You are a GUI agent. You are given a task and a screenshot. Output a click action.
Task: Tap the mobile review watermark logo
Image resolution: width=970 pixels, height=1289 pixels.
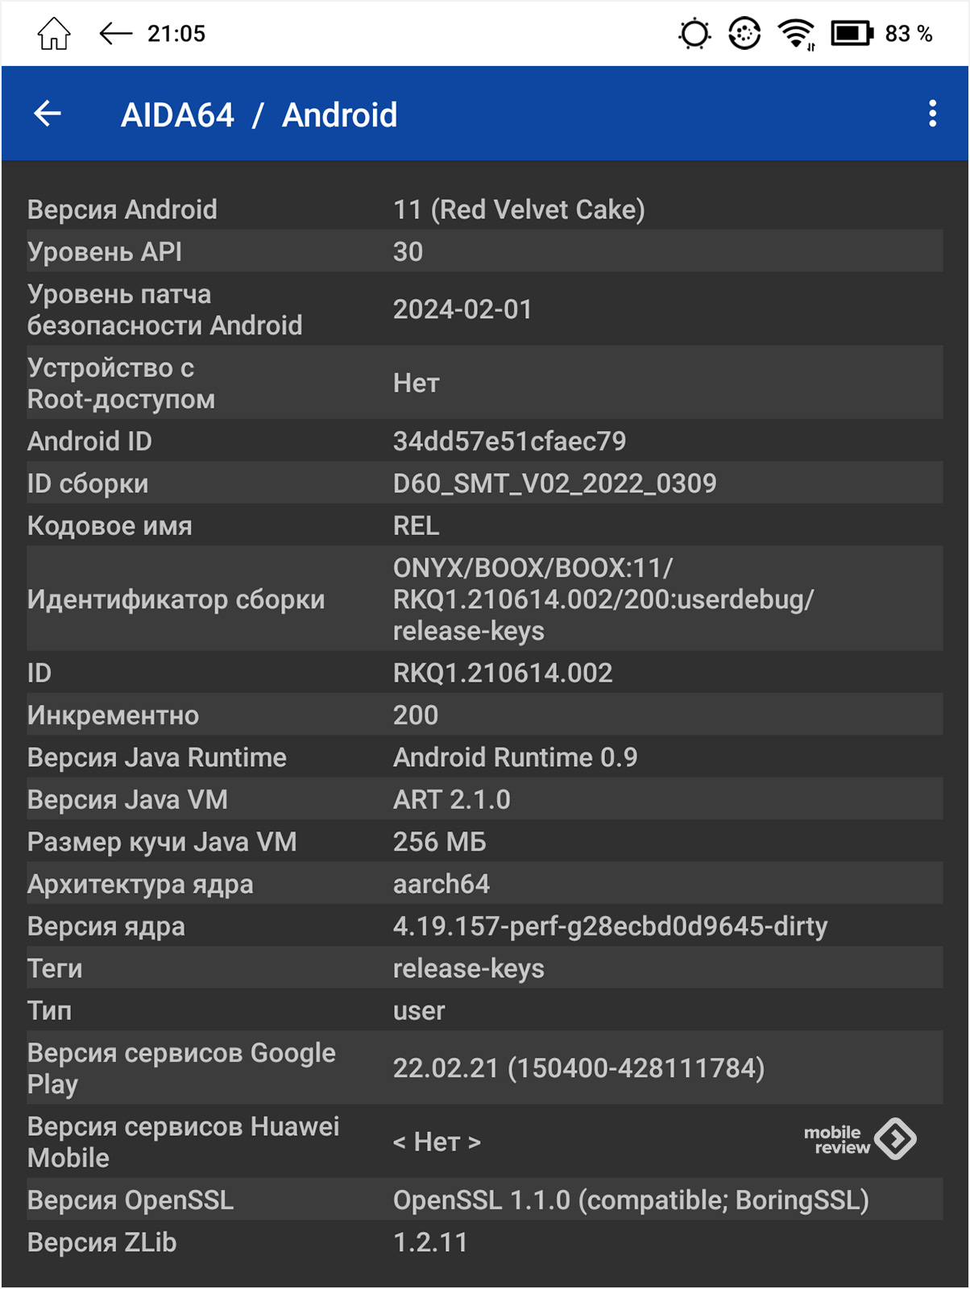[x=860, y=1139]
